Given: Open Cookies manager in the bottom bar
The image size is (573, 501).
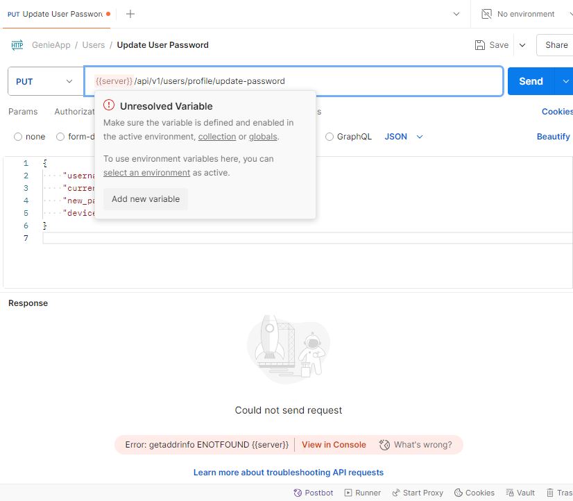Looking at the screenshot, I should [x=474, y=493].
